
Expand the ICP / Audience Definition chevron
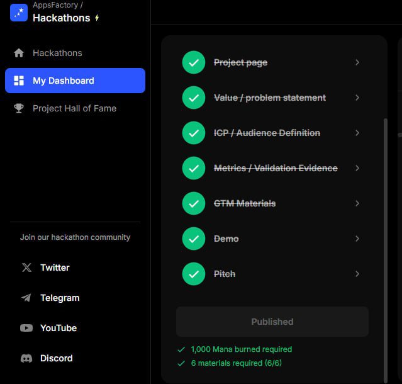357,133
